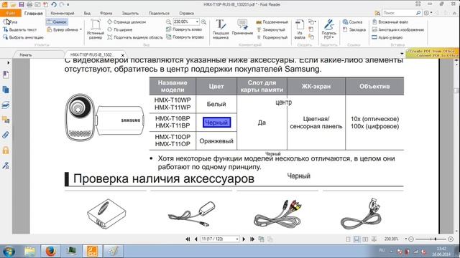
Task: Click the ribbon zoom in magnifier
Action: pos(203,22)
